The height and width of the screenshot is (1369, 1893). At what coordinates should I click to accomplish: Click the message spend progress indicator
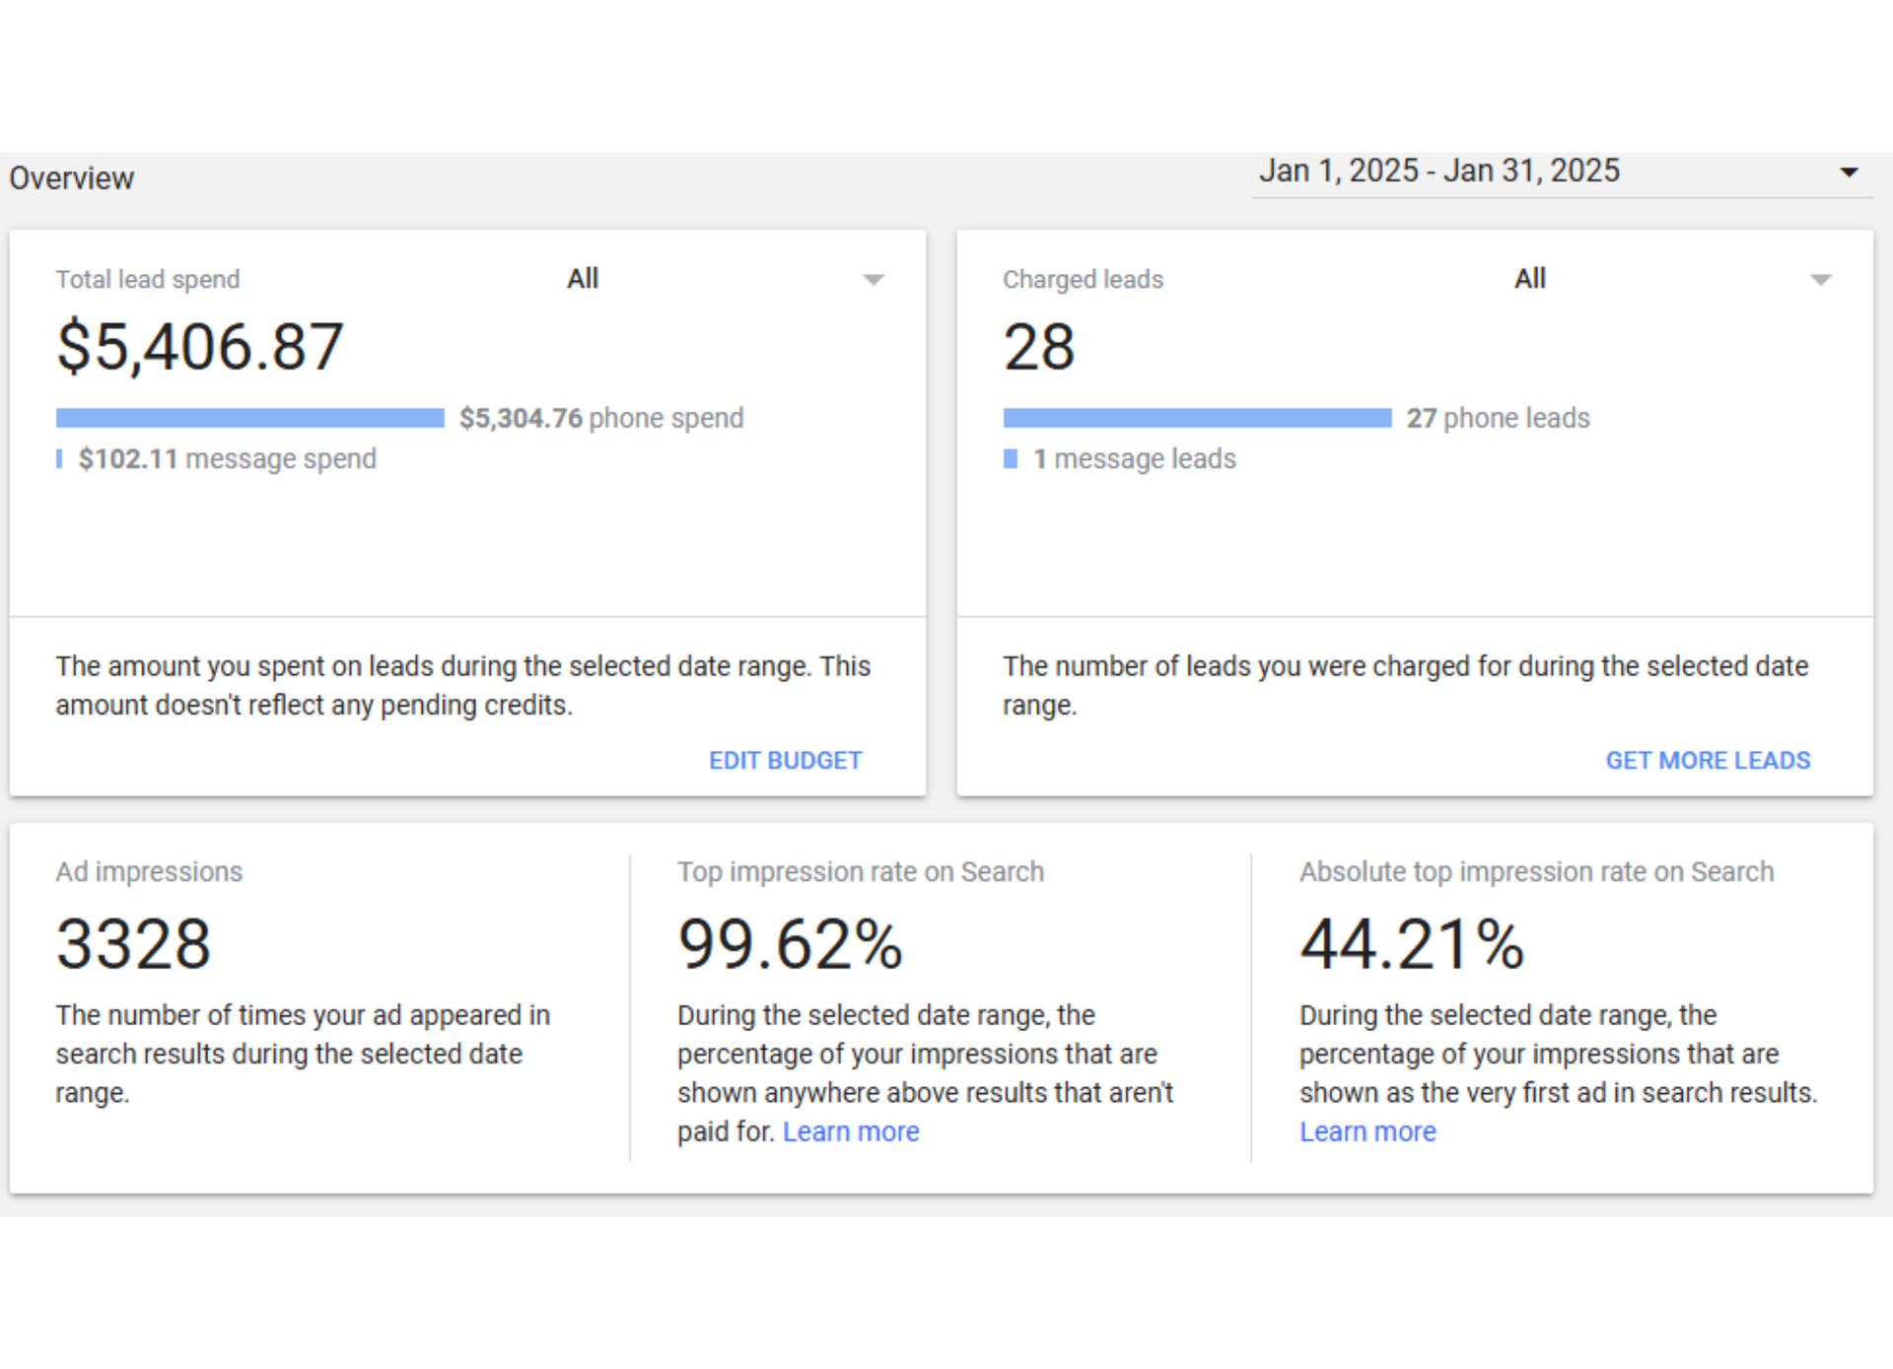click(x=59, y=458)
